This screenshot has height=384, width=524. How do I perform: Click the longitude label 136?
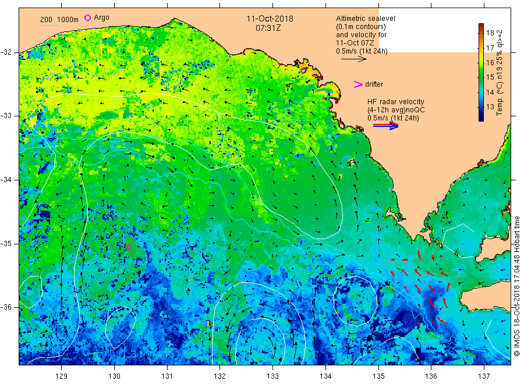click(x=431, y=376)
